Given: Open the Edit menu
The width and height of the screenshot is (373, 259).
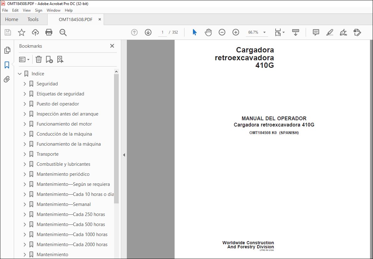Looking at the screenshot, I should 15,10.
